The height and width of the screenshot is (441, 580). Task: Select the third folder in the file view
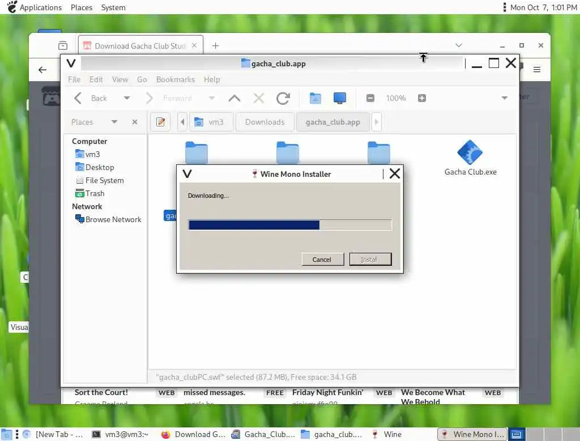click(379, 152)
